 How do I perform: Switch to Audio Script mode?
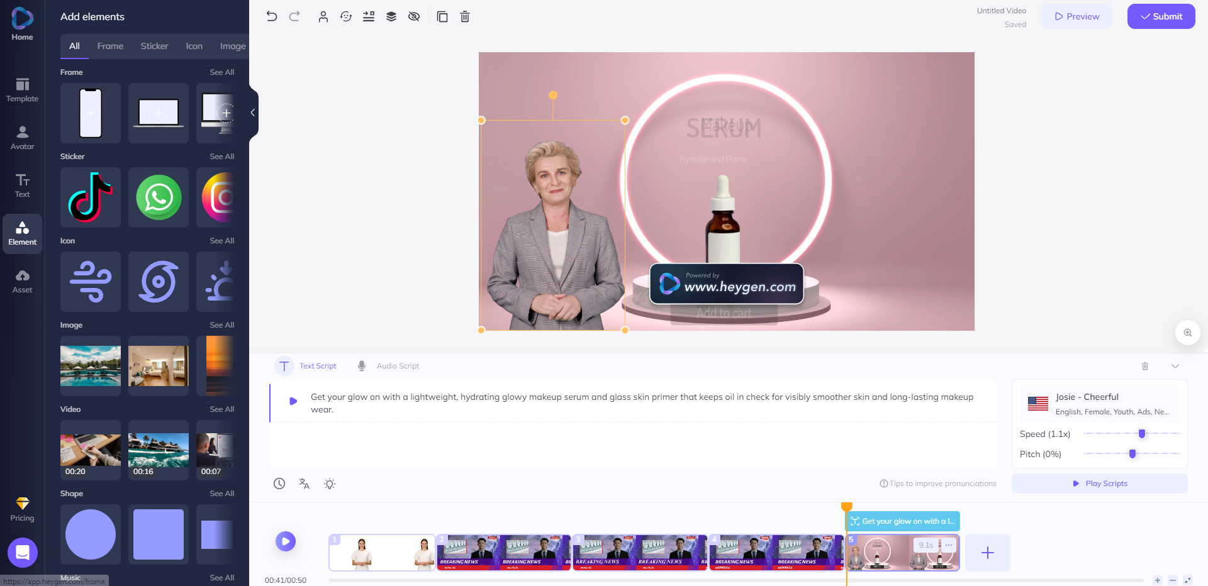click(388, 366)
